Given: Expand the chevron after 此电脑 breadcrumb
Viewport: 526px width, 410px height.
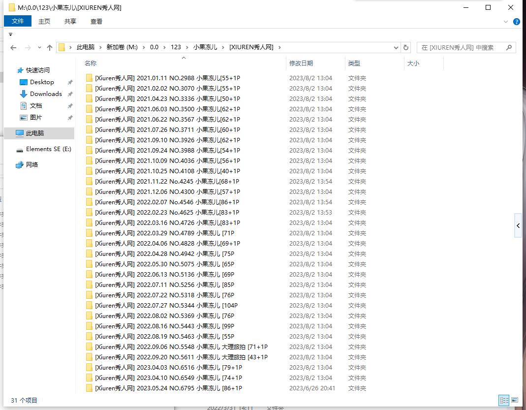Looking at the screenshot, I should [100, 47].
